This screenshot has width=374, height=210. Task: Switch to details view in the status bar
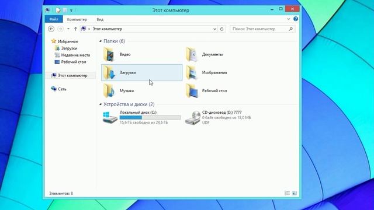point(287,193)
